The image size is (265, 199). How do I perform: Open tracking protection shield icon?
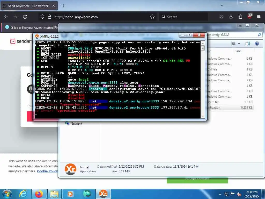tap(42, 17)
